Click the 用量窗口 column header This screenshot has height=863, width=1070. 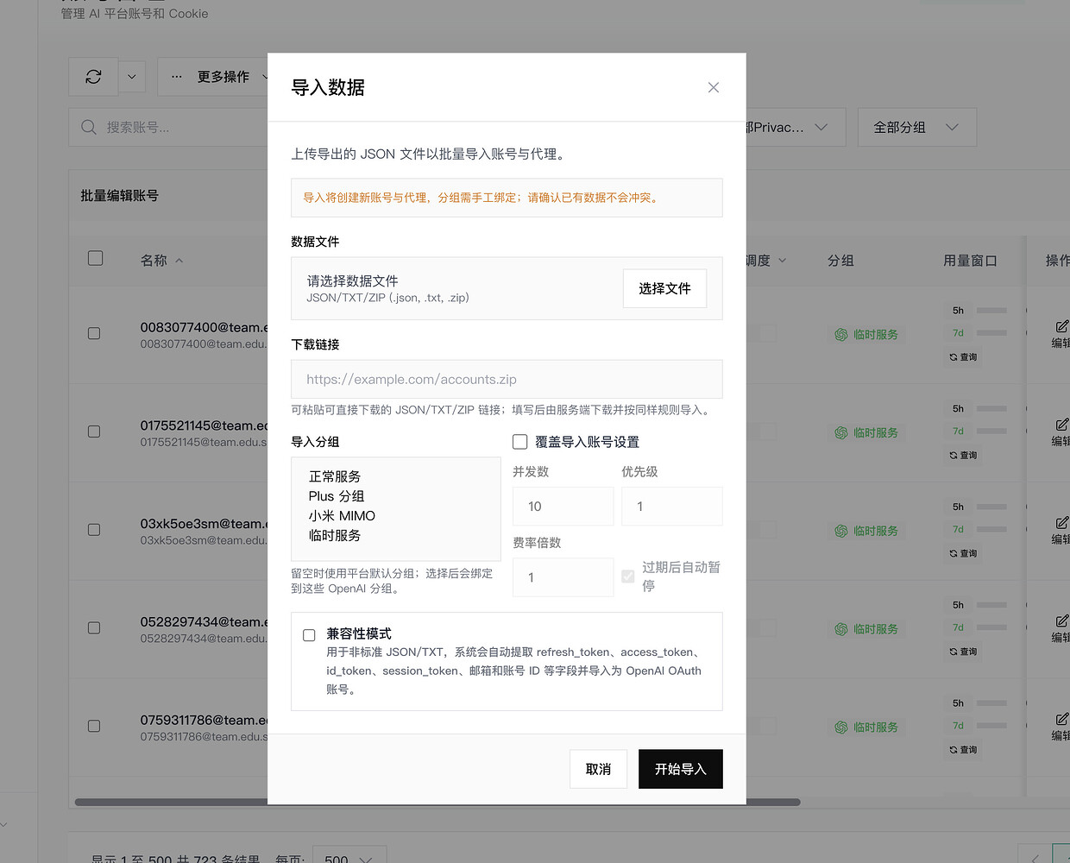[970, 260]
